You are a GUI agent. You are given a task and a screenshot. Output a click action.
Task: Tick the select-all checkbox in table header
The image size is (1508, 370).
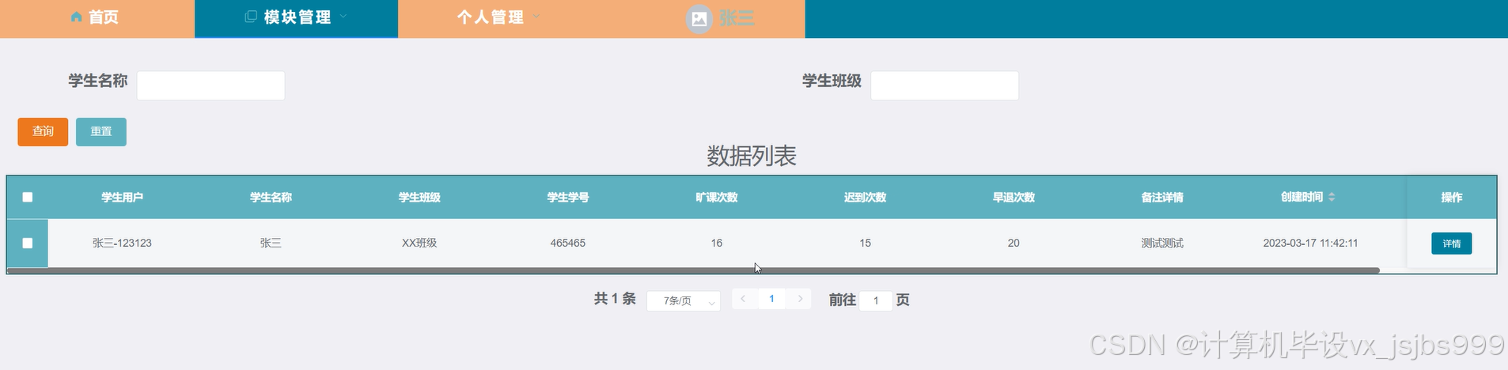(28, 197)
